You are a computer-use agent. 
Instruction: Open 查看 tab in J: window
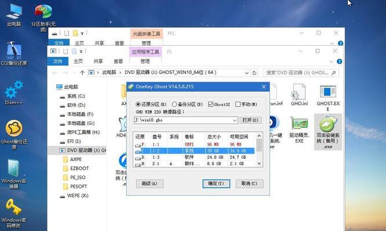118,61
